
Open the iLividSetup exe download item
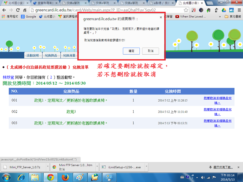coord(121,166)
